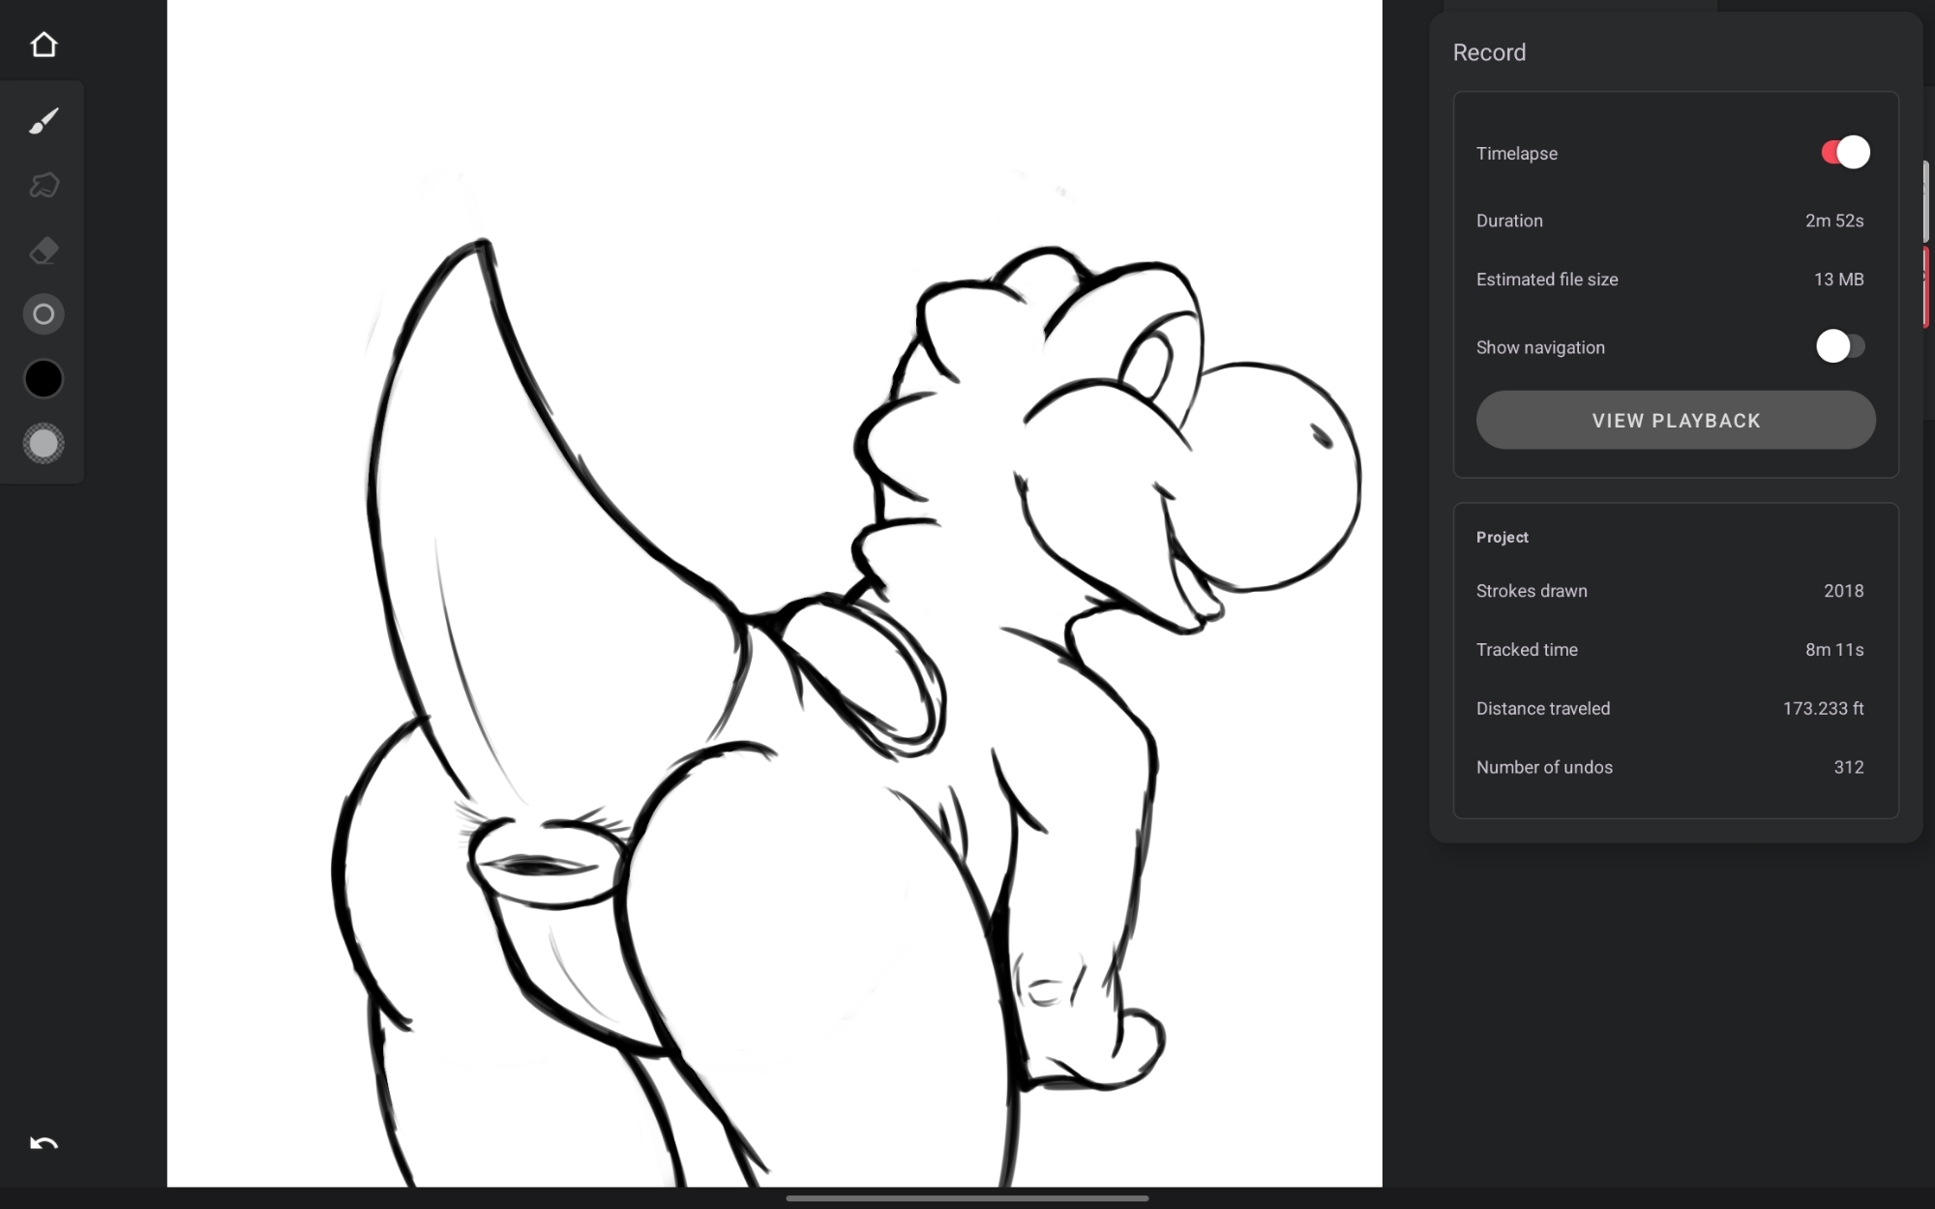The width and height of the screenshot is (1935, 1209).
Task: Tap the gray brush opacity circle
Action: coord(44,444)
